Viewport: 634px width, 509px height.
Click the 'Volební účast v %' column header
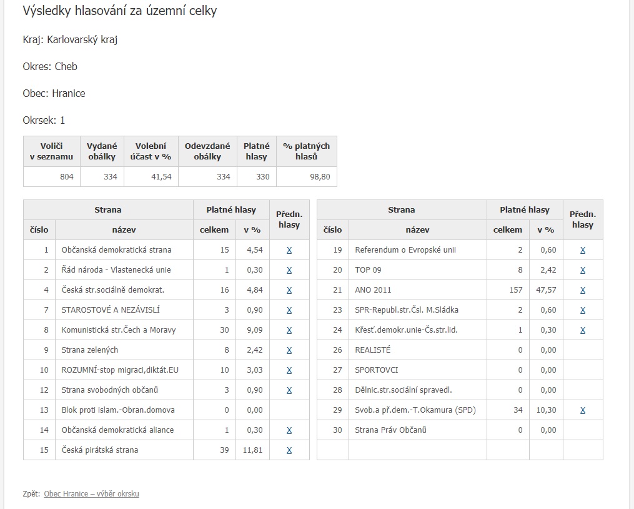(x=151, y=151)
